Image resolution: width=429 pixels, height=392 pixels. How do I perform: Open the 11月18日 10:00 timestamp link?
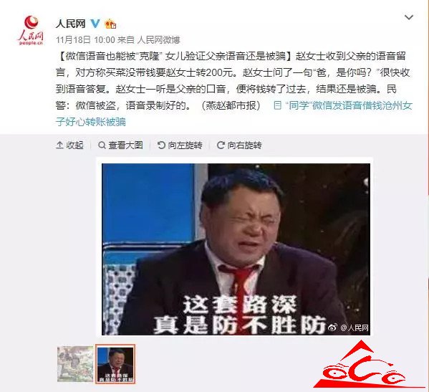pos(85,40)
